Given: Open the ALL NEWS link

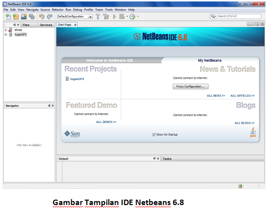Looking at the screenshot, I should coord(216,96).
